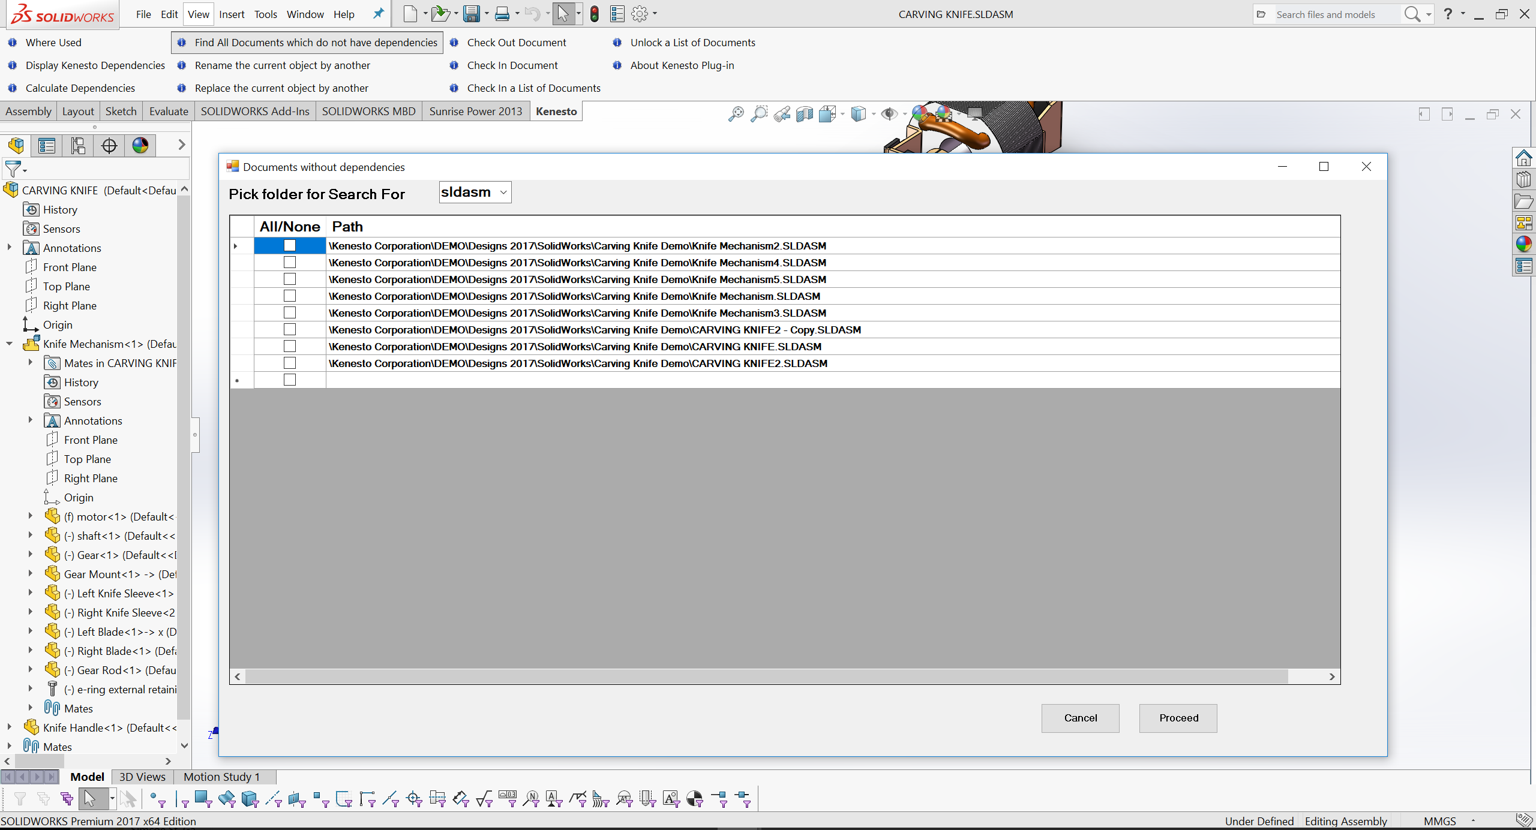This screenshot has height=830, width=1536.
Task: Click the Rebuild traffic light icon
Action: [595, 14]
